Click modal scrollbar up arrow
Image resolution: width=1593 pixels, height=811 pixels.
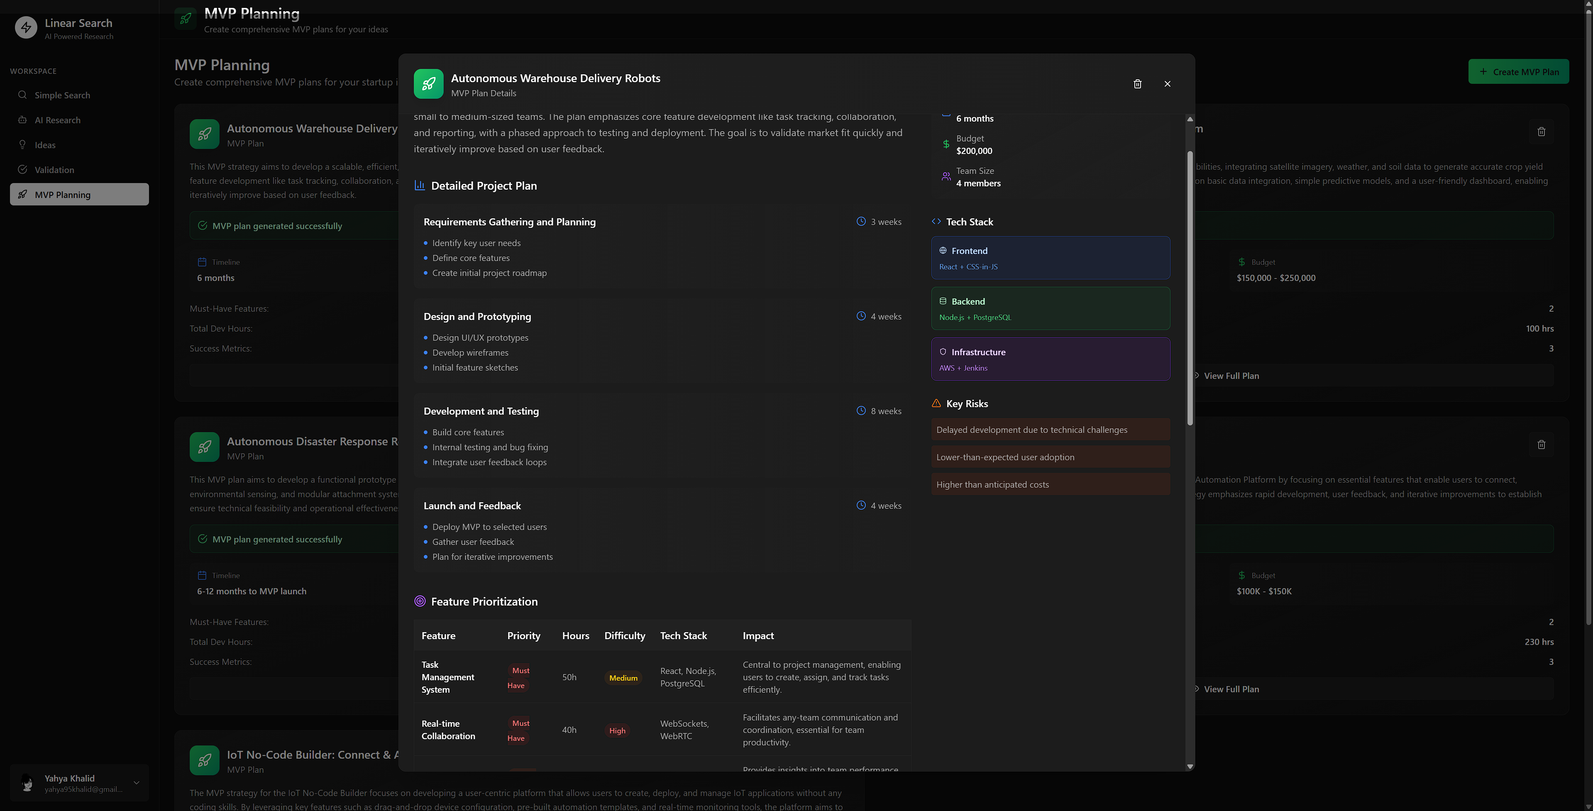(x=1190, y=119)
